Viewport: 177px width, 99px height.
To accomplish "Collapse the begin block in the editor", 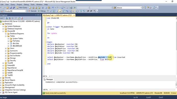I will pos(46,42).
